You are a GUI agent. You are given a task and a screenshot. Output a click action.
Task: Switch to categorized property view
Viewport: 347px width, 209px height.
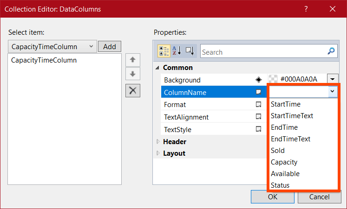(x=164, y=51)
